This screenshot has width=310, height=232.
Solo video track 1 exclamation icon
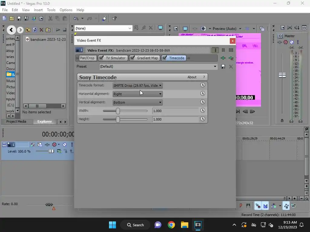72,145
